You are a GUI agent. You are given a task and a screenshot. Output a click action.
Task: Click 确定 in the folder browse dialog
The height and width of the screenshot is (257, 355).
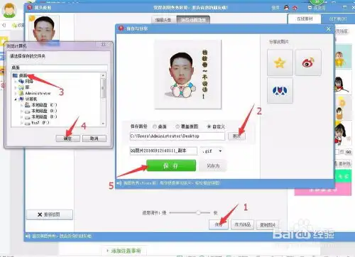[x=67, y=138]
